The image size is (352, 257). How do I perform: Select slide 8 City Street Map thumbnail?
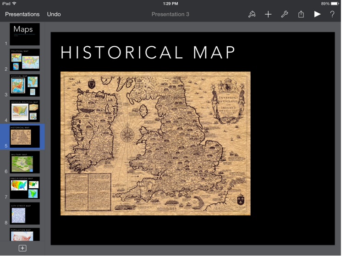click(25, 213)
